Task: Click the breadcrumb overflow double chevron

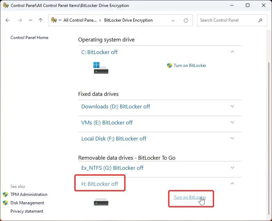Action: [x=60, y=20]
